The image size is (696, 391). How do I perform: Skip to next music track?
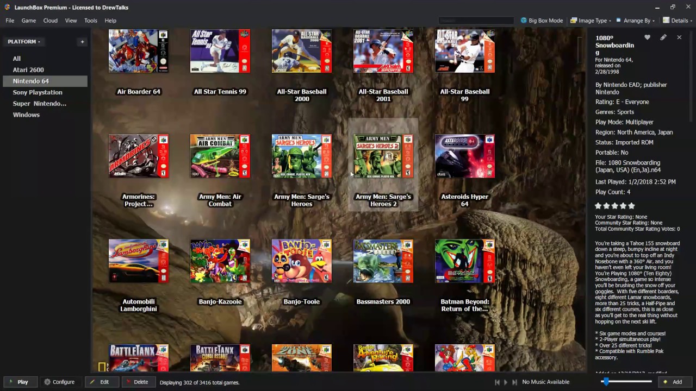click(514, 382)
